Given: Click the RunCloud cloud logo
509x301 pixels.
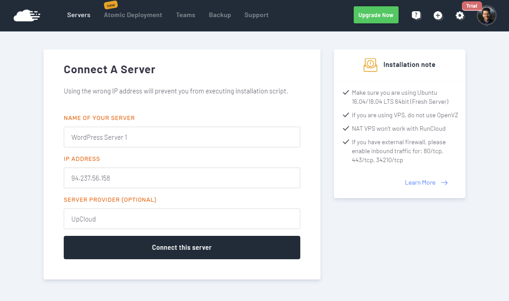Looking at the screenshot, I should [27, 15].
